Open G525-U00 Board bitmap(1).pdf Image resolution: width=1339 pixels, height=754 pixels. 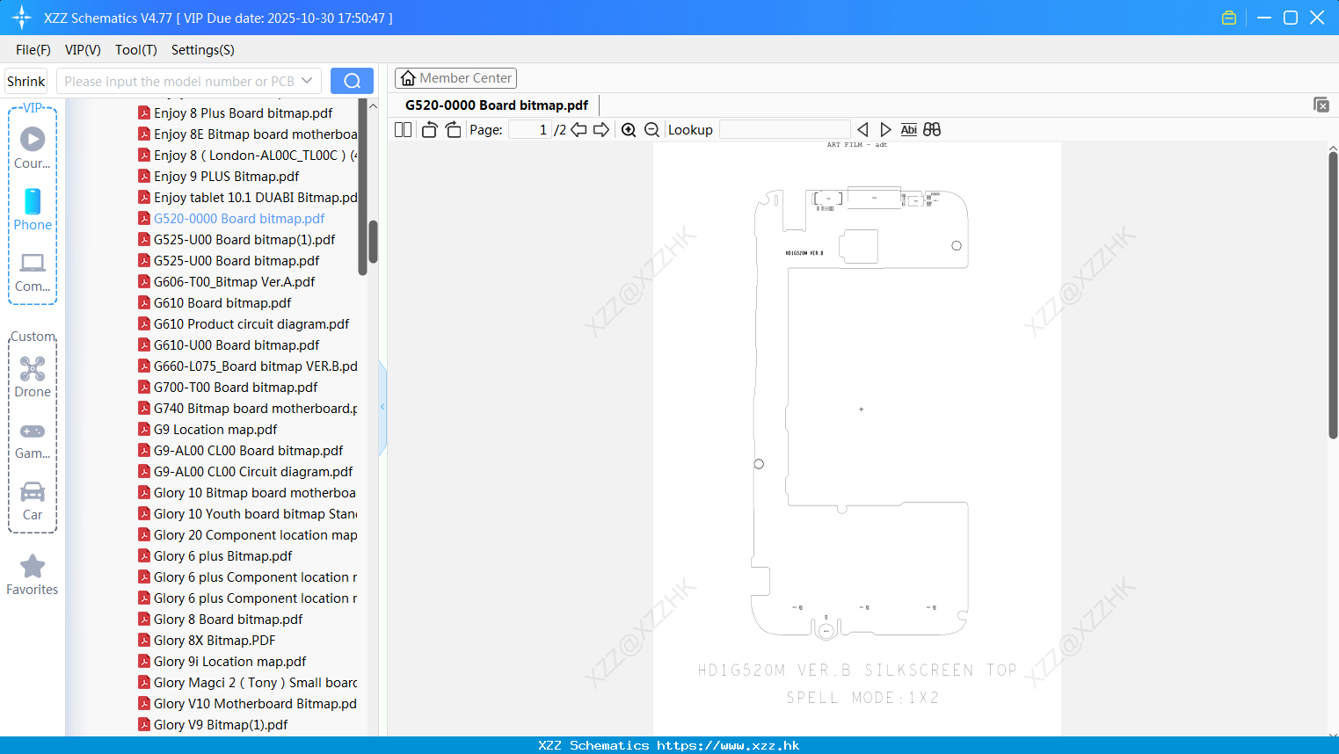[244, 240]
